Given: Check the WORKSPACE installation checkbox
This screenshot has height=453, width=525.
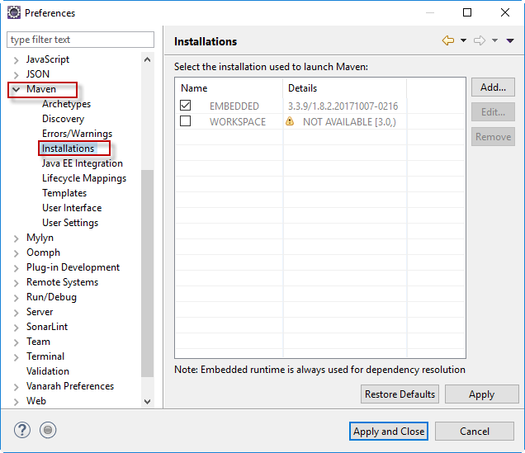Looking at the screenshot, I should [186, 121].
